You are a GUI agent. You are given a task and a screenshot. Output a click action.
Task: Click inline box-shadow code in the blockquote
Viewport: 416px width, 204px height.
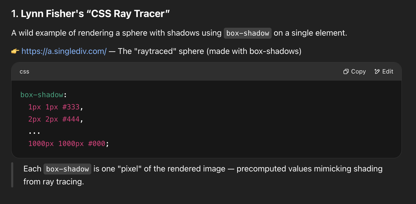click(x=67, y=169)
